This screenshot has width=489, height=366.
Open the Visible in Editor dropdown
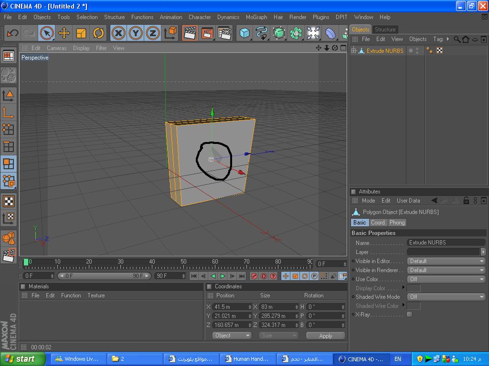click(446, 261)
